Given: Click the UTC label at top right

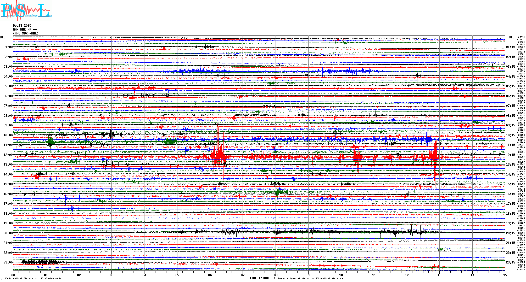Looking at the screenshot, I should [x=511, y=37].
